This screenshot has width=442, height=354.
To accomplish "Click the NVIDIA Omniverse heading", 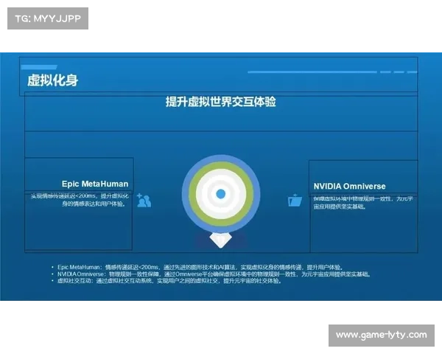I will tap(349, 187).
